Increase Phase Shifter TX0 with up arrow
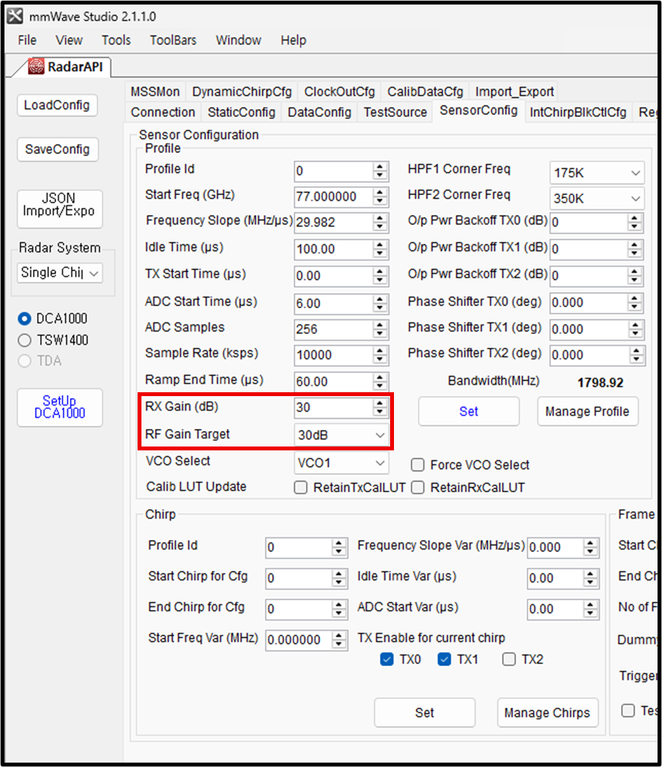This screenshot has width=662, height=767. pos(635,299)
